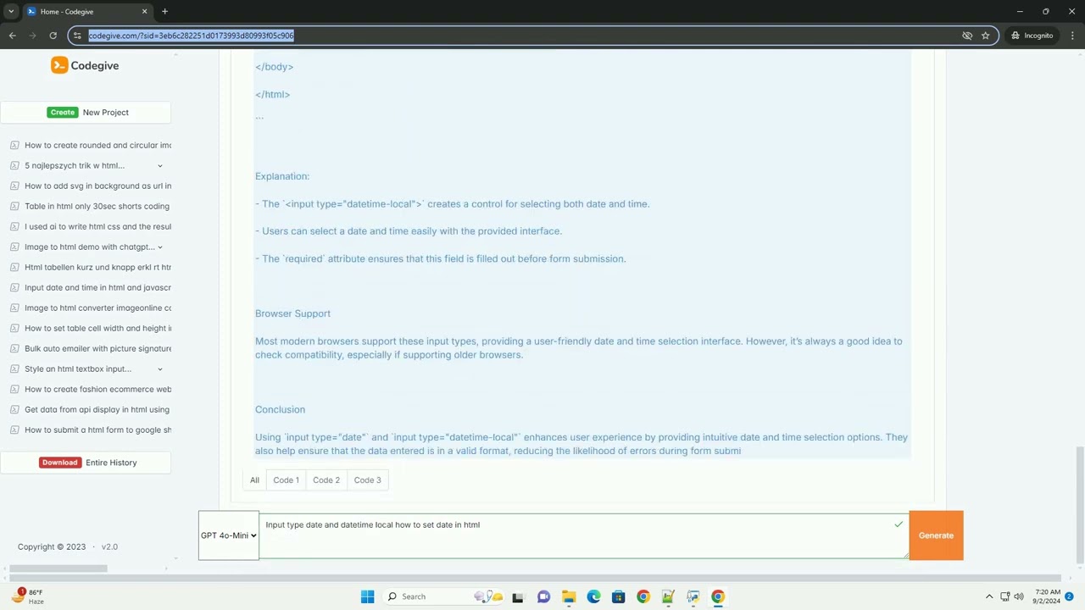
Task: Expand the 'Style an html textbox input...' project
Action: tap(159, 369)
